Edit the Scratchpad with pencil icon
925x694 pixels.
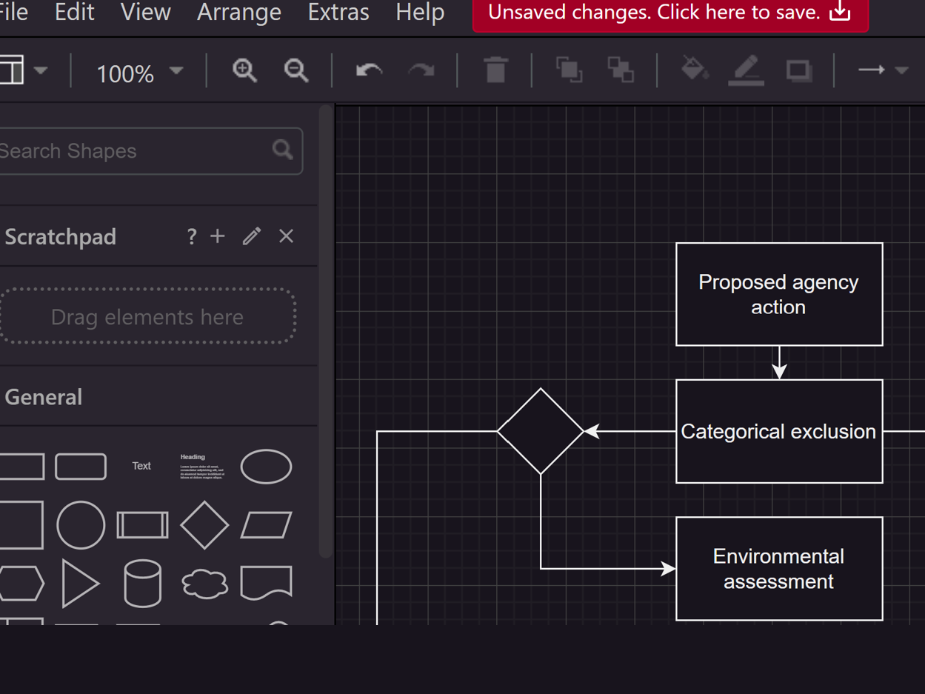tap(252, 236)
